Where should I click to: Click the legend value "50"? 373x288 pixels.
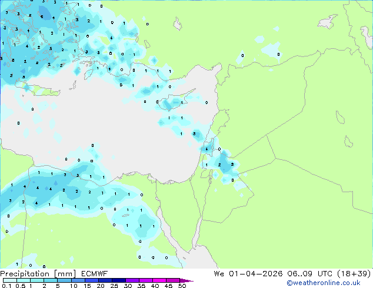[x=182, y=286]
